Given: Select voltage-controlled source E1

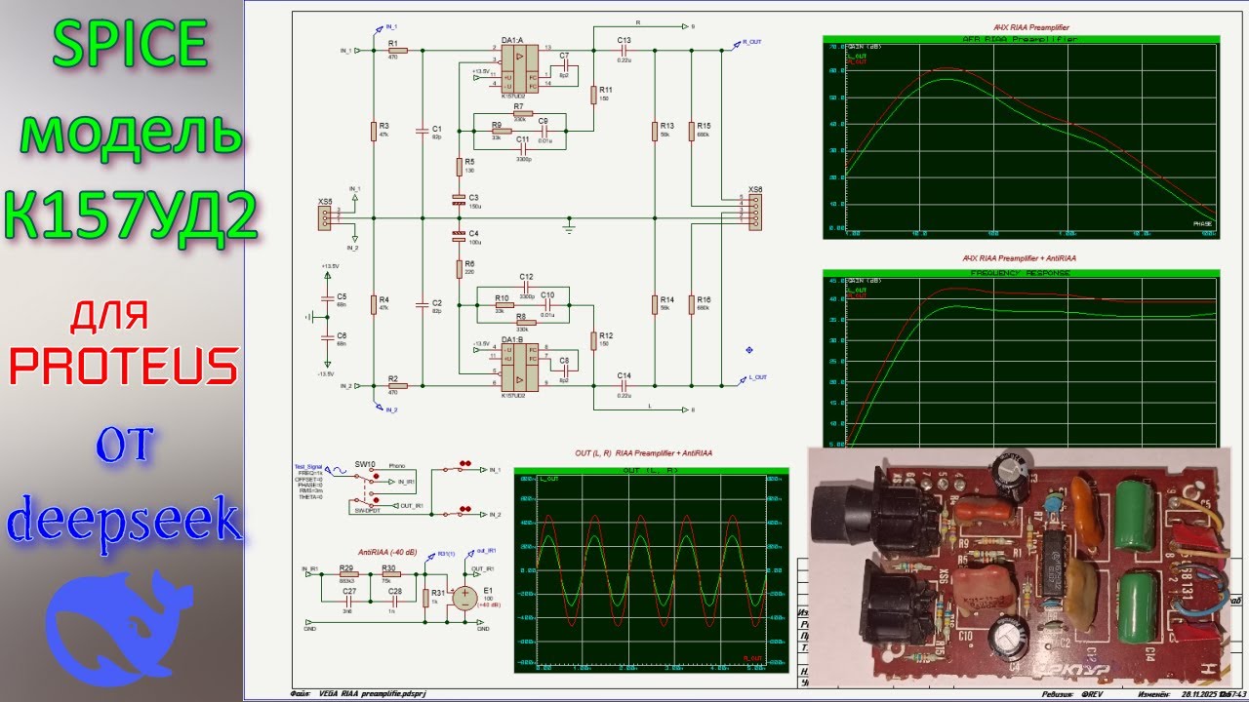Looking at the screenshot, I should click(463, 598).
